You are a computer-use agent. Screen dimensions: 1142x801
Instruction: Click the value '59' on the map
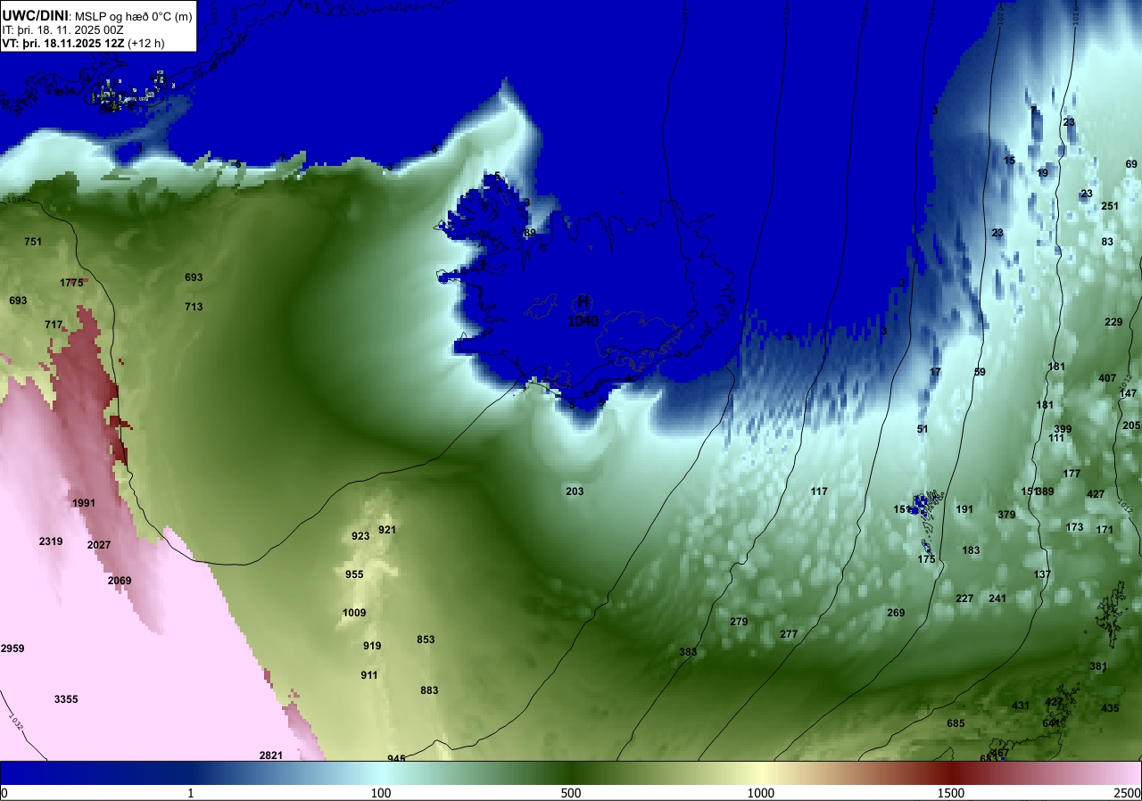click(x=980, y=372)
